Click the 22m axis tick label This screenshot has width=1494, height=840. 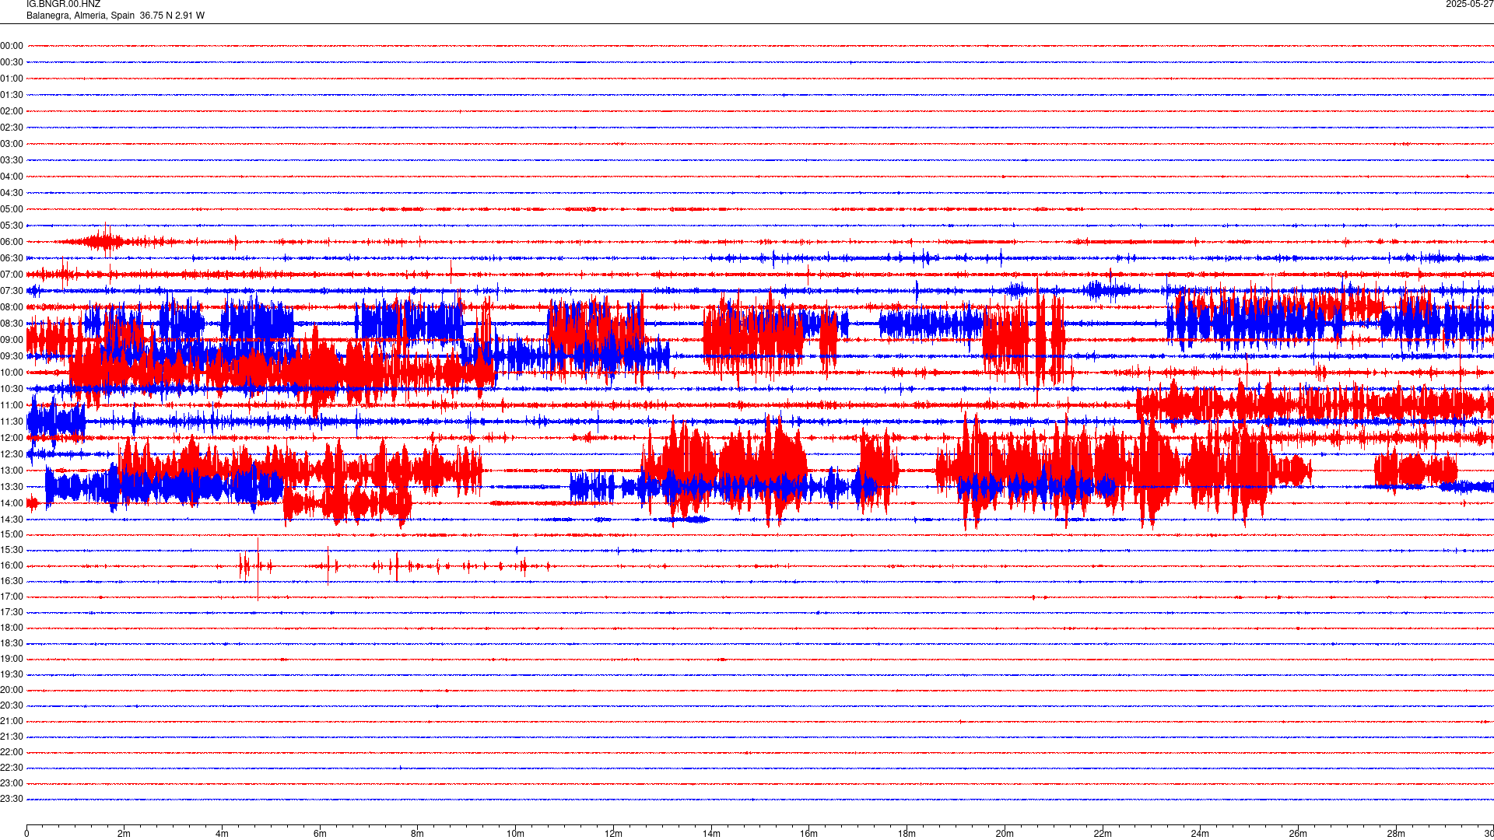(x=1103, y=834)
